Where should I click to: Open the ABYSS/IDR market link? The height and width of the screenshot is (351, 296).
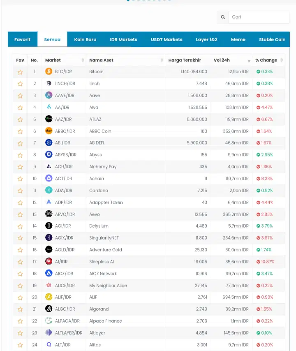point(66,155)
